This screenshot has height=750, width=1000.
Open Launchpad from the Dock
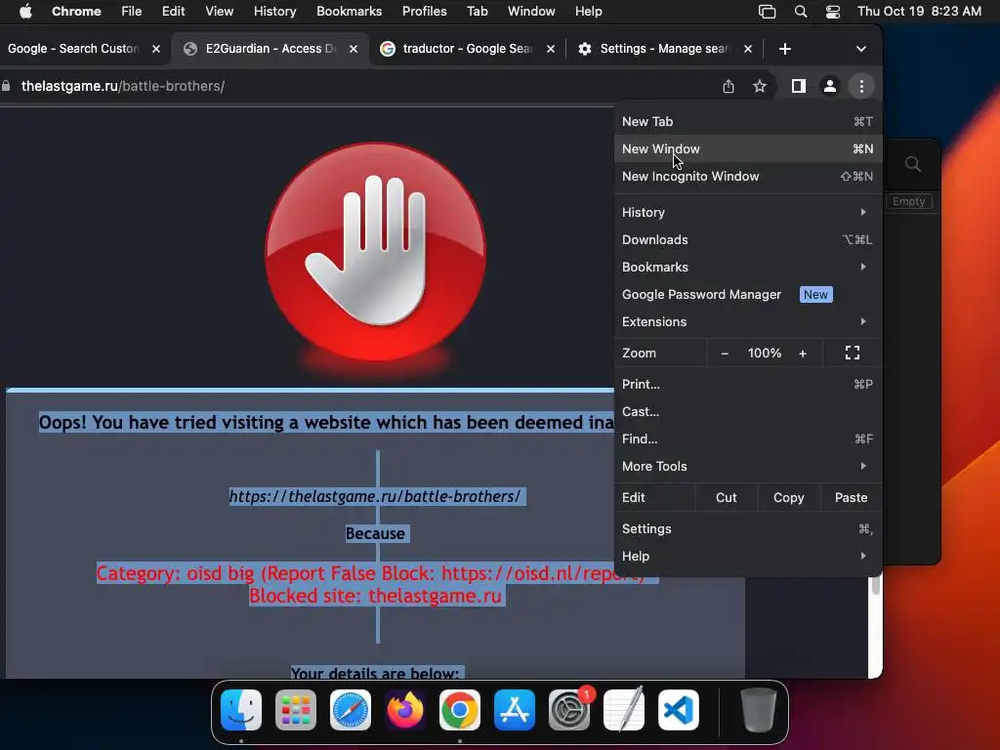(296, 710)
